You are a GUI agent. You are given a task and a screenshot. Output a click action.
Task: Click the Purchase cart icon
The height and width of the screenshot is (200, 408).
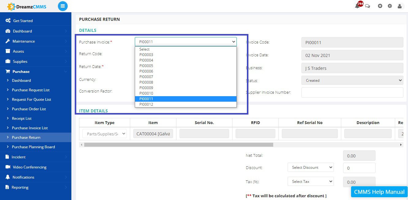point(8,71)
